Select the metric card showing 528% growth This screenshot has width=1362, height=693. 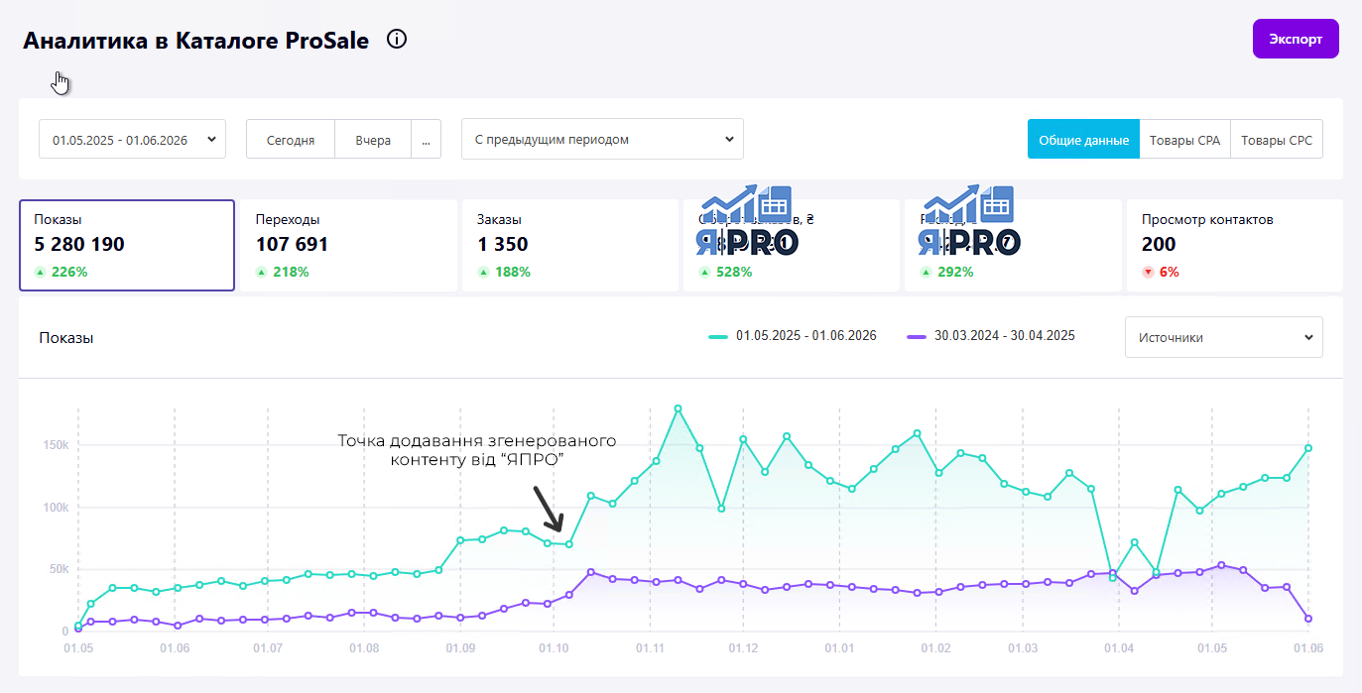pyautogui.click(x=792, y=245)
